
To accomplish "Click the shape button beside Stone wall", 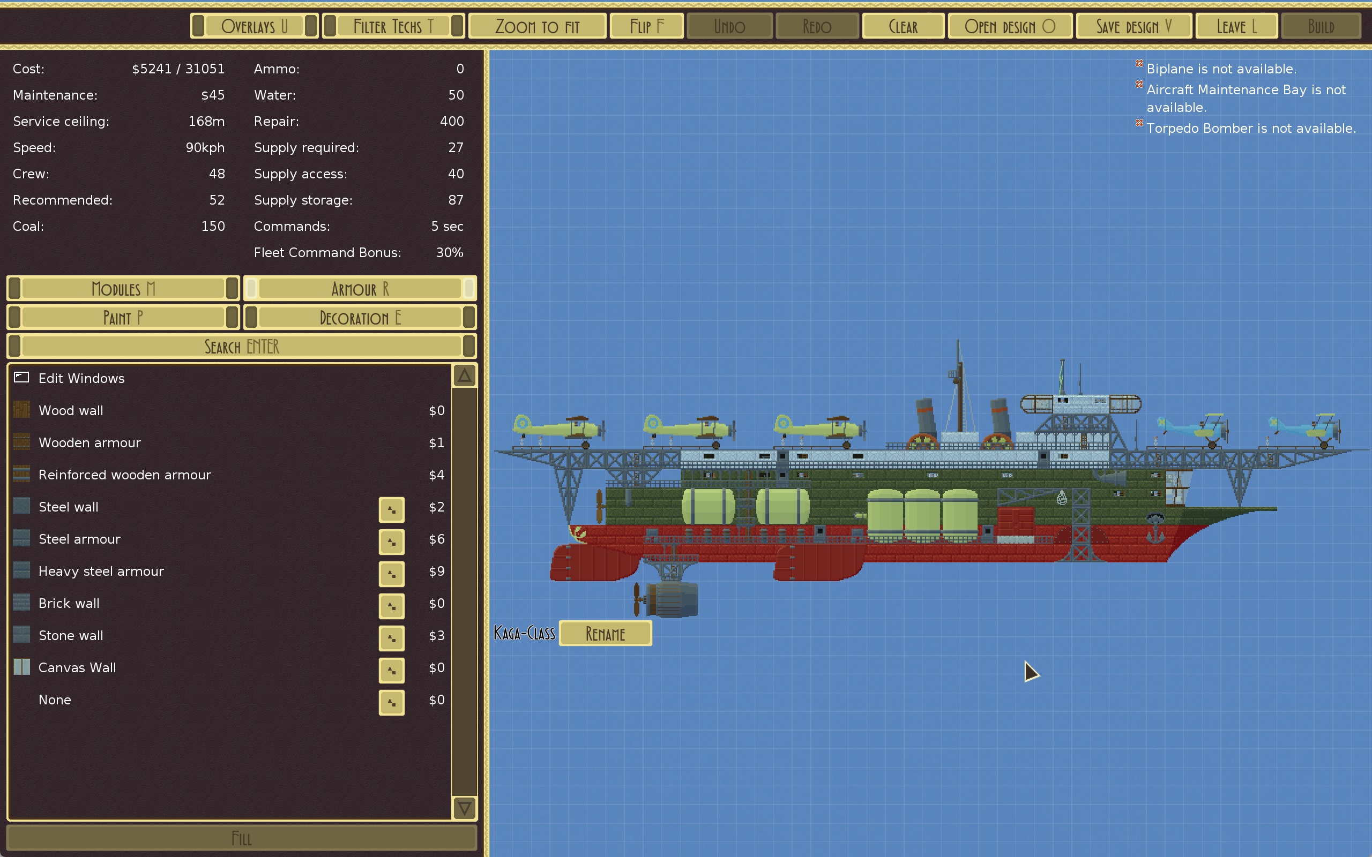I will pyautogui.click(x=391, y=637).
